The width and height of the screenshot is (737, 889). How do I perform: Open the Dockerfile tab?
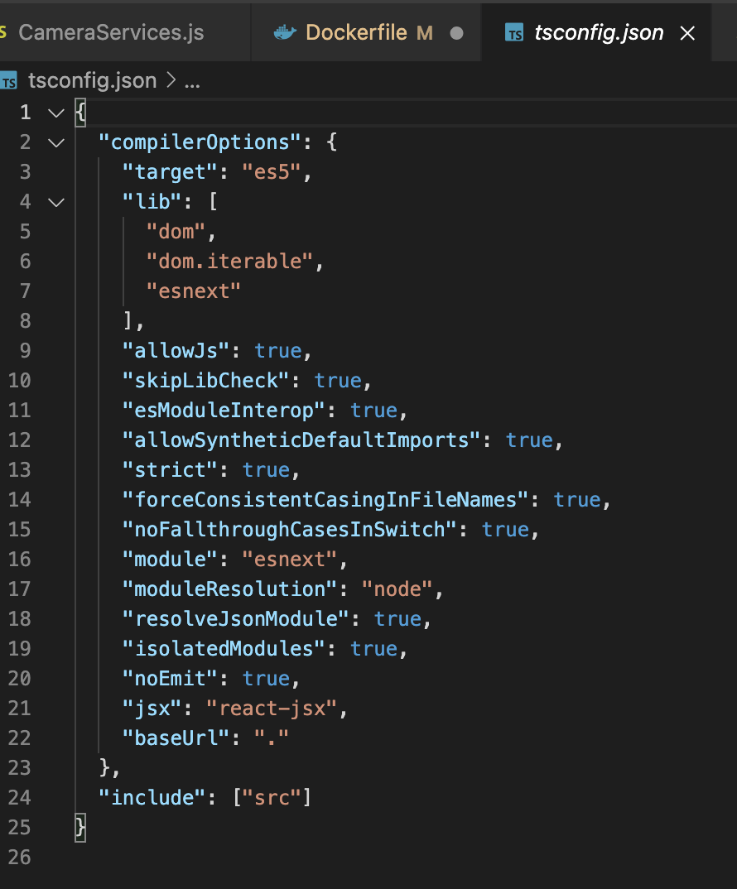[x=356, y=33]
